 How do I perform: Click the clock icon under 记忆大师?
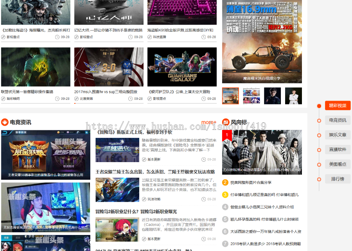point(130,37)
